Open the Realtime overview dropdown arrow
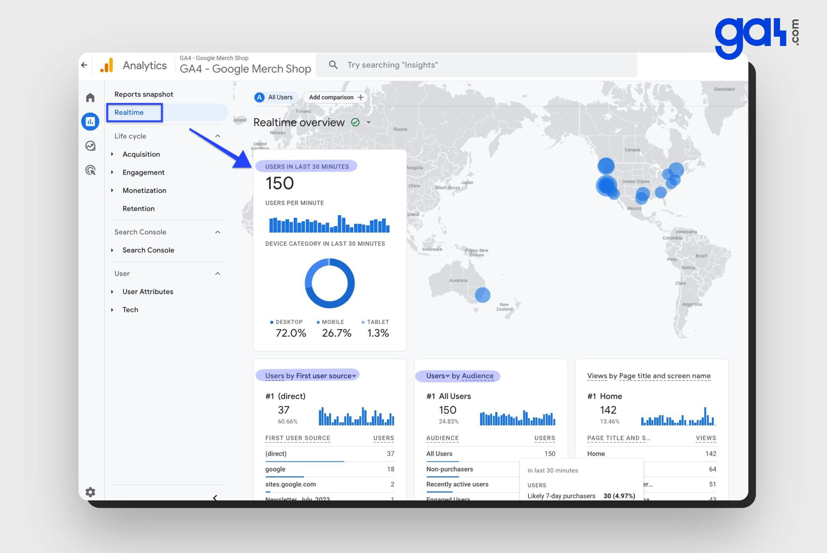 point(369,122)
